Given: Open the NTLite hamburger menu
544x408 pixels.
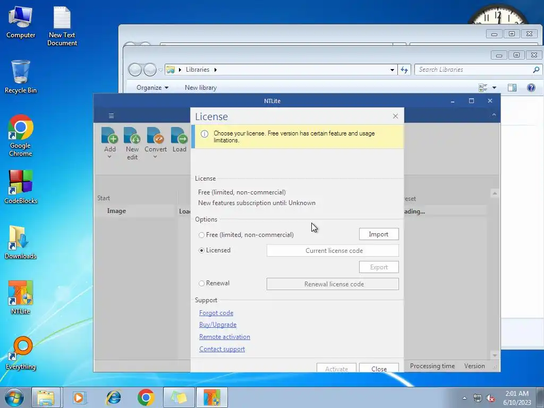Looking at the screenshot, I should coord(112,116).
